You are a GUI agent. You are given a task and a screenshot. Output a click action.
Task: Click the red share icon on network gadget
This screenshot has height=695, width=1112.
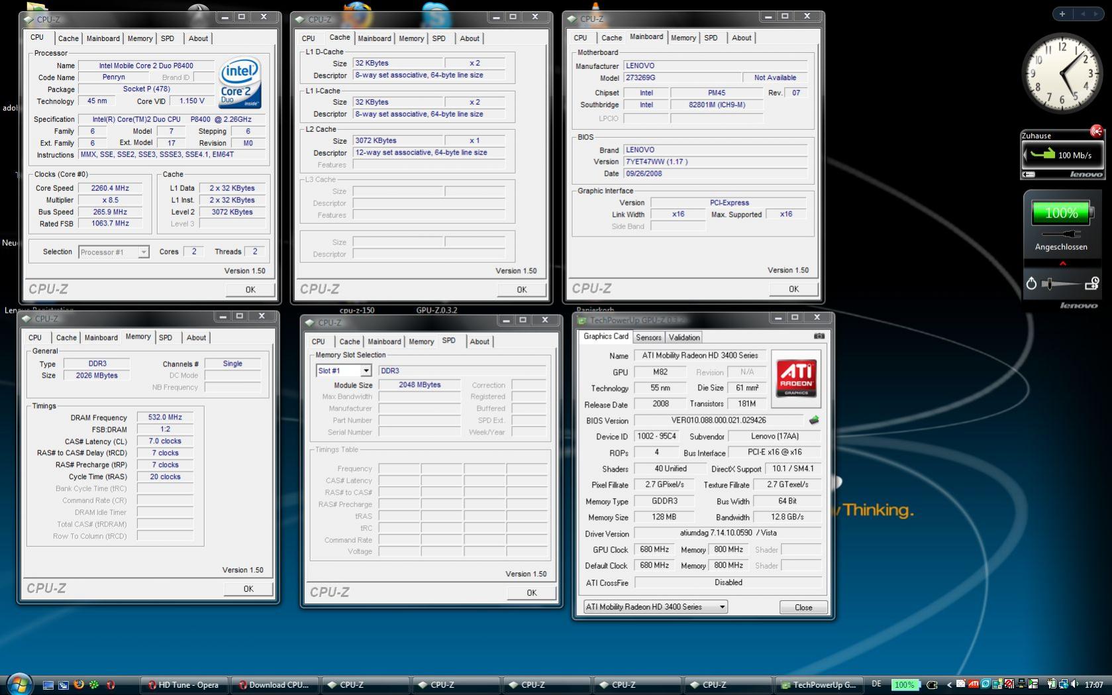click(1096, 131)
